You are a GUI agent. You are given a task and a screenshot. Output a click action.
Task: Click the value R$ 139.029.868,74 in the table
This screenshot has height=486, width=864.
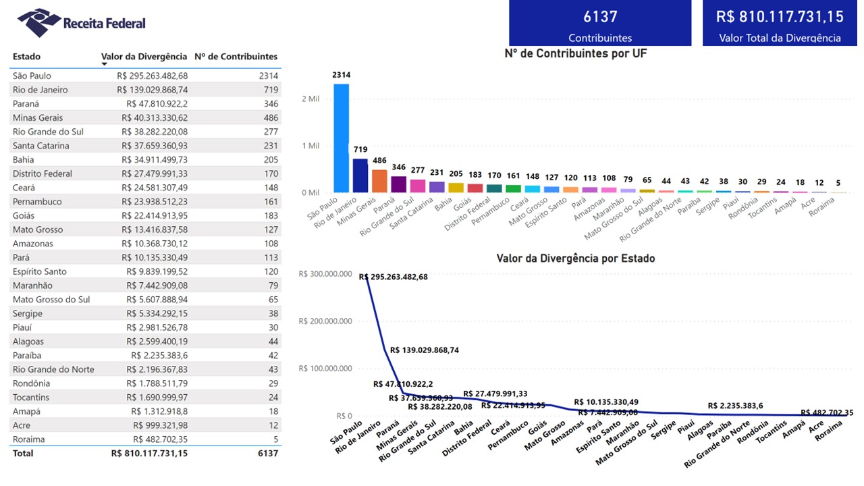(x=152, y=90)
